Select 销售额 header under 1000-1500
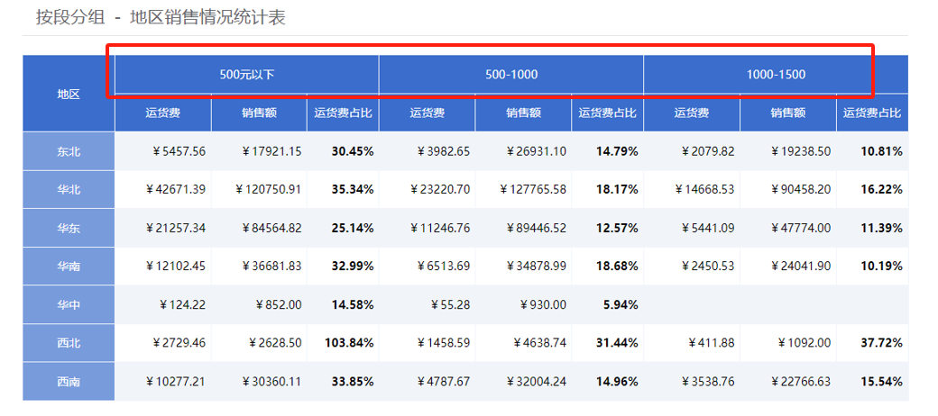Viewport: 938px width, 416px height. (x=788, y=113)
